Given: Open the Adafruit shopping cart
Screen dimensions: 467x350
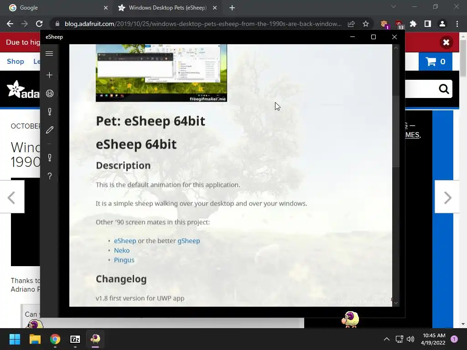Looking at the screenshot, I should 436,62.
